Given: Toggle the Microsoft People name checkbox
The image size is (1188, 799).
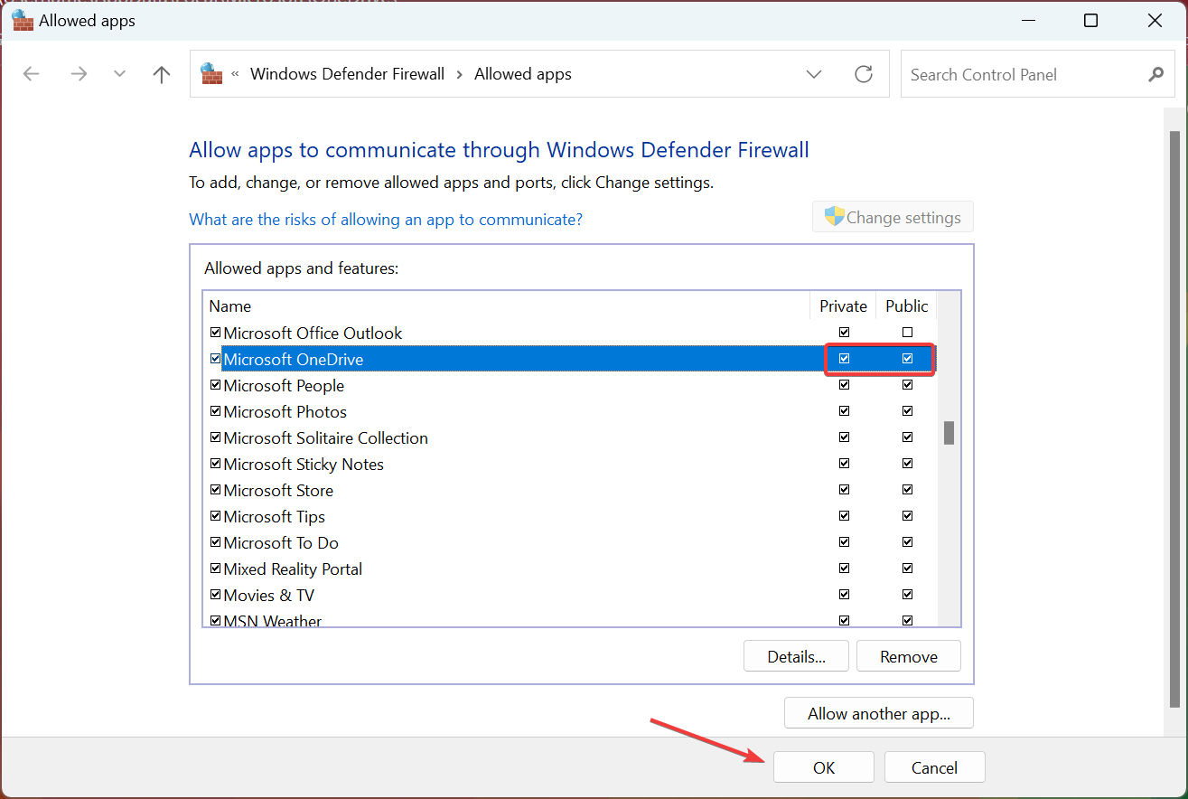Looking at the screenshot, I should [215, 385].
